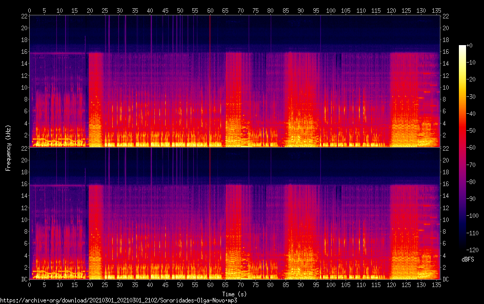Click the '-30' value on the dBFS scale

(471, 96)
